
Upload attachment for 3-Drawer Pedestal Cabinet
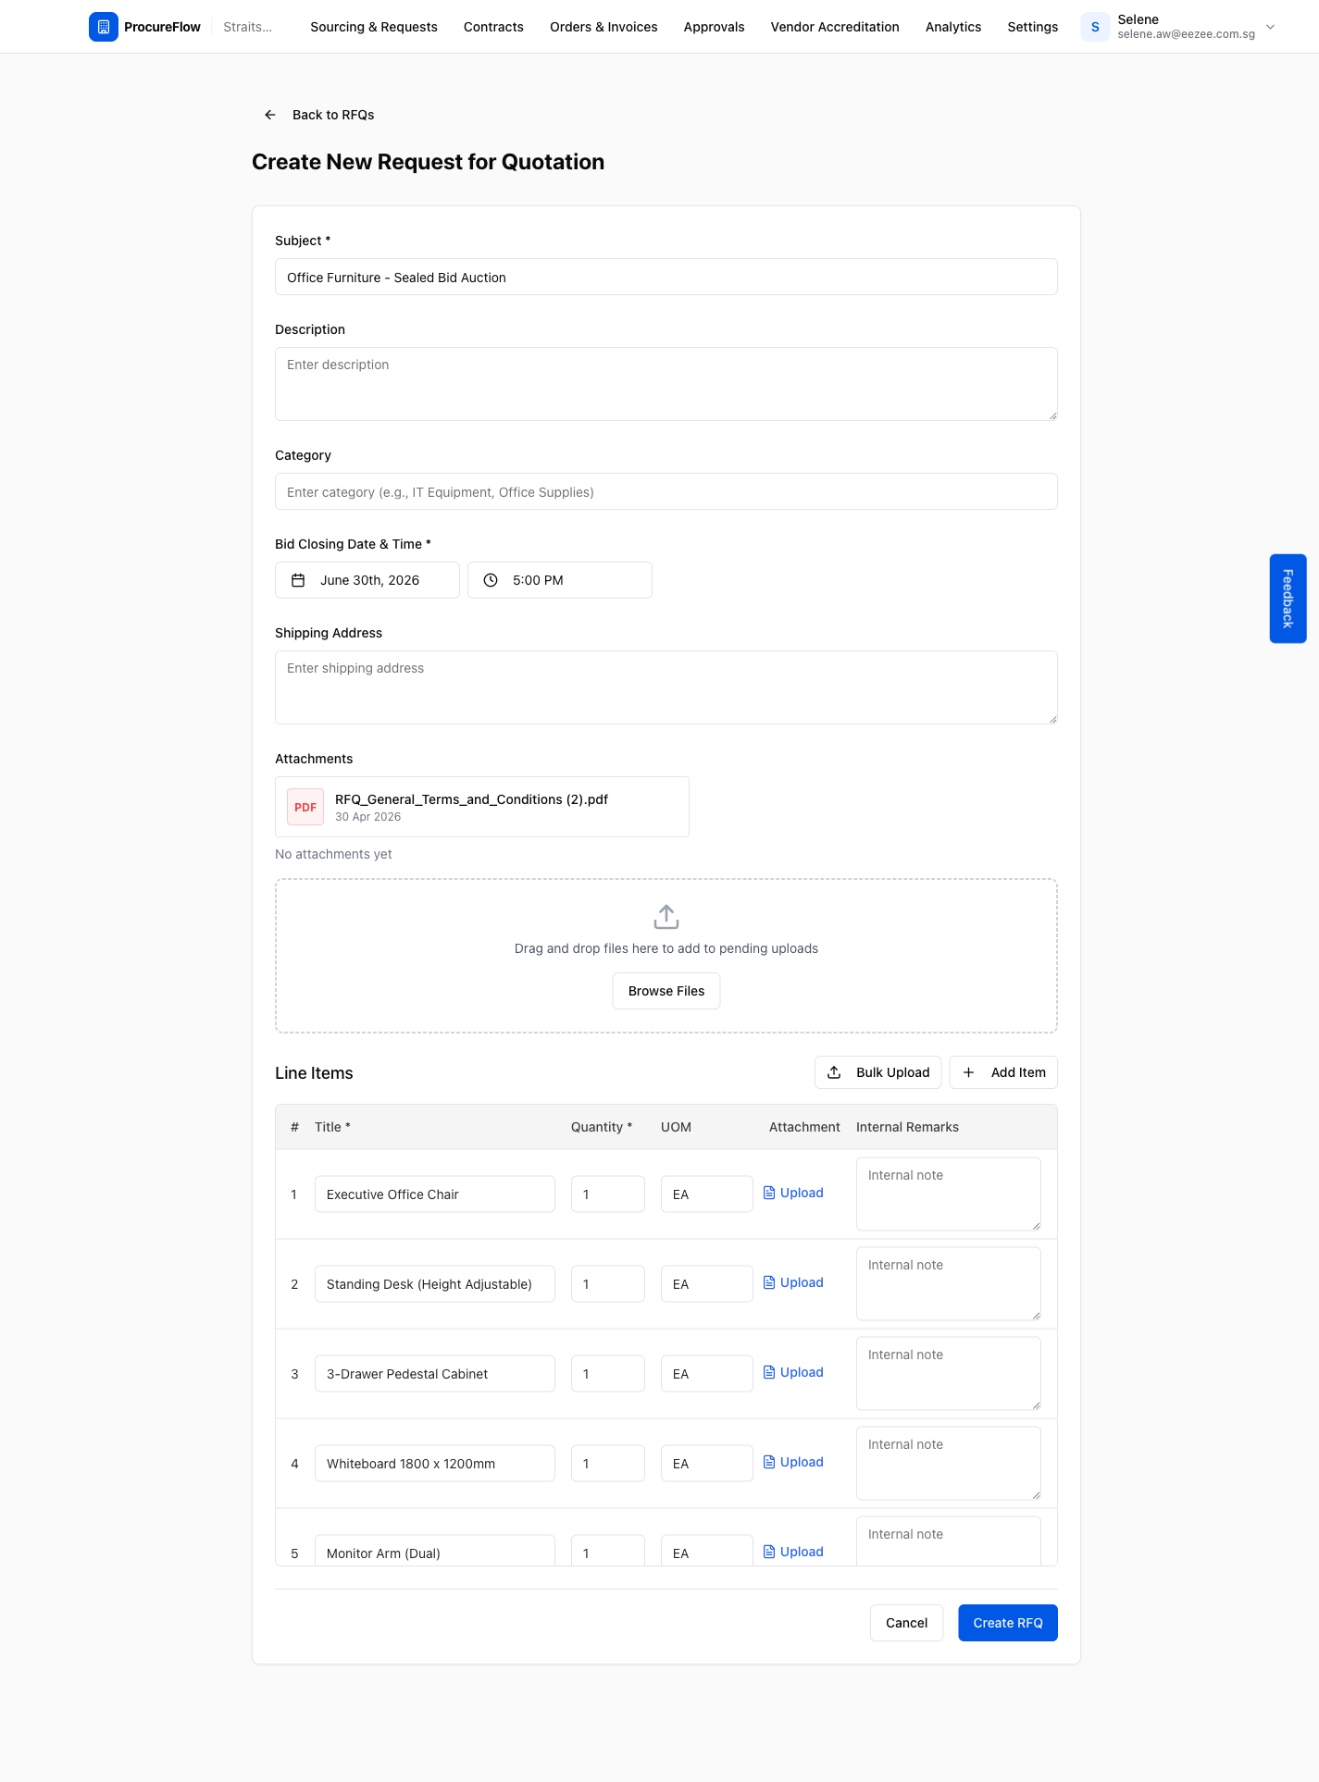[x=793, y=1372]
